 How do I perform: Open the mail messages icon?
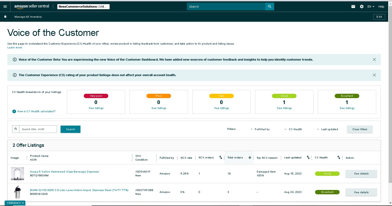(x=353, y=7)
